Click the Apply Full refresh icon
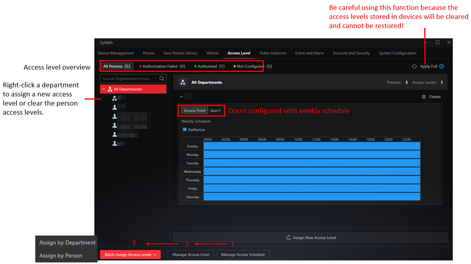The image size is (471, 264). click(414, 66)
